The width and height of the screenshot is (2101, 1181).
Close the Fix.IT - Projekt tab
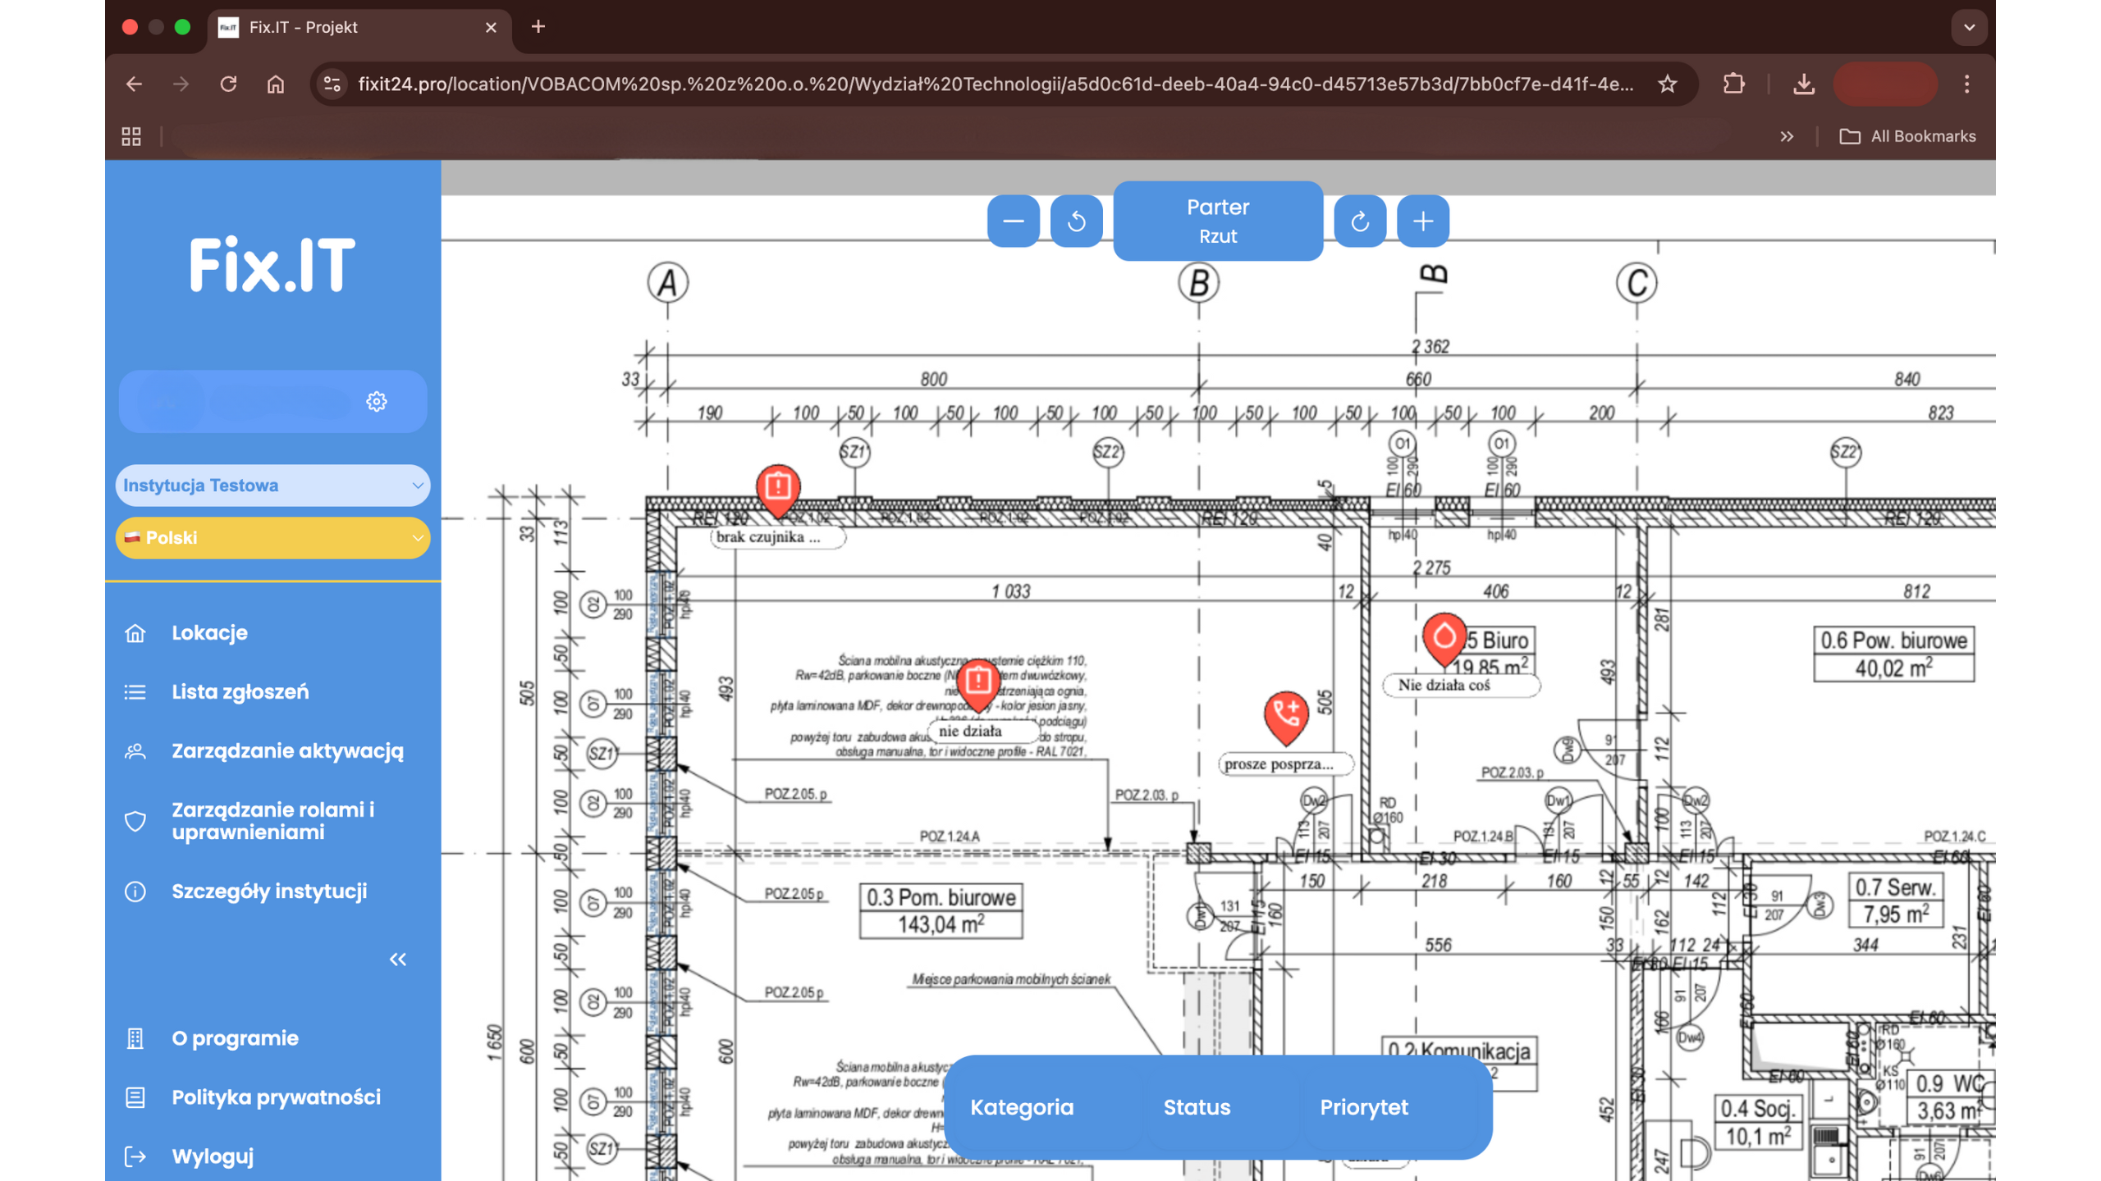tap(491, 27)
